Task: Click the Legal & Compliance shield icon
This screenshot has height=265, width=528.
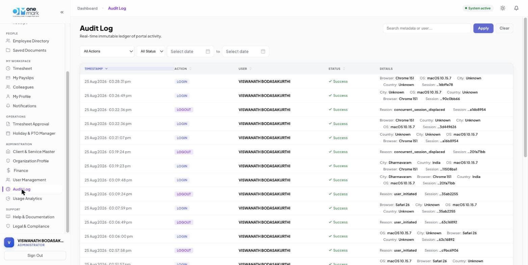Action: coord(8,226)
